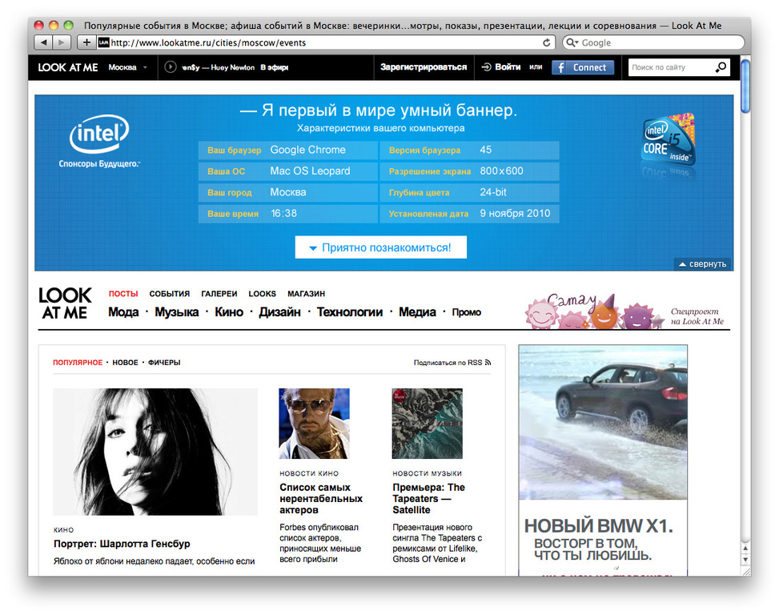779x615 pixels.
Task: Click the Google Chrome browser value
Action: click(308, 150)
